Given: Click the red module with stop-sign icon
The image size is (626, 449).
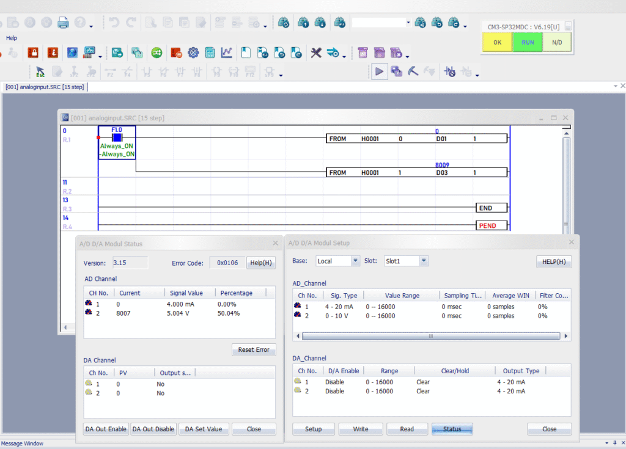Looking at the screenshot, I should click(176, 53).
